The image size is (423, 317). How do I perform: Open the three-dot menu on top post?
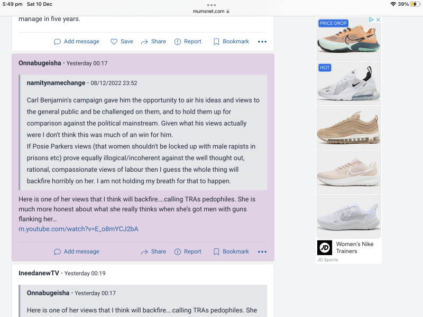click(x=262, y=42)
